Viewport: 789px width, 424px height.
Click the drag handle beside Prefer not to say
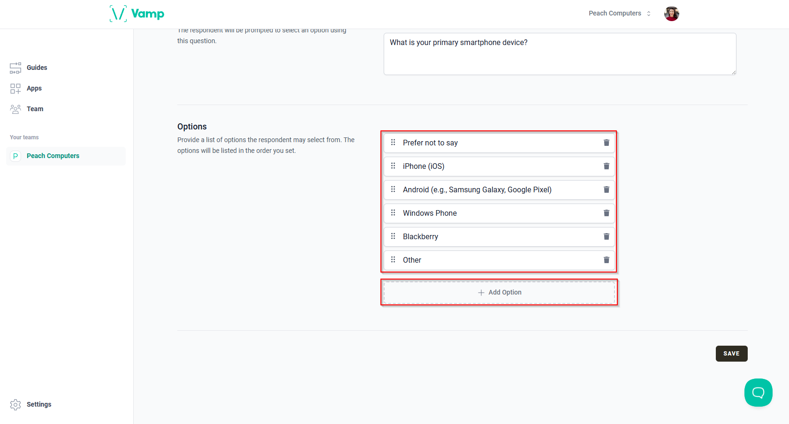(393, 142)
